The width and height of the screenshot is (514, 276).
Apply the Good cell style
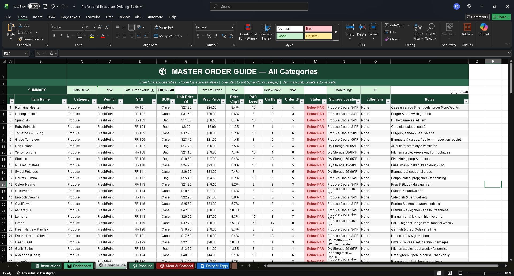[x=290, y=36]
